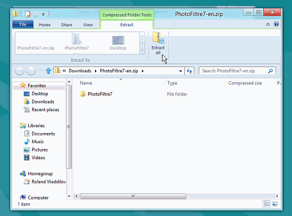Open the address bar history dropdown

coord(181,71)
